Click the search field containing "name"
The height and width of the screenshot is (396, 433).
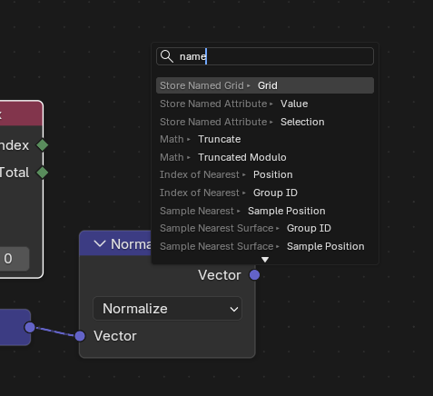pos(265,56)
